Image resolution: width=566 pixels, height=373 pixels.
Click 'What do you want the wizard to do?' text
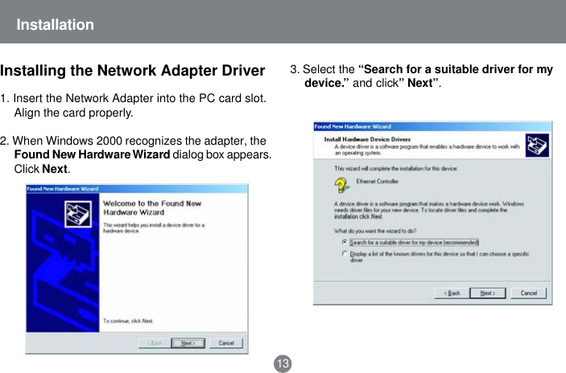pos(375,231)
